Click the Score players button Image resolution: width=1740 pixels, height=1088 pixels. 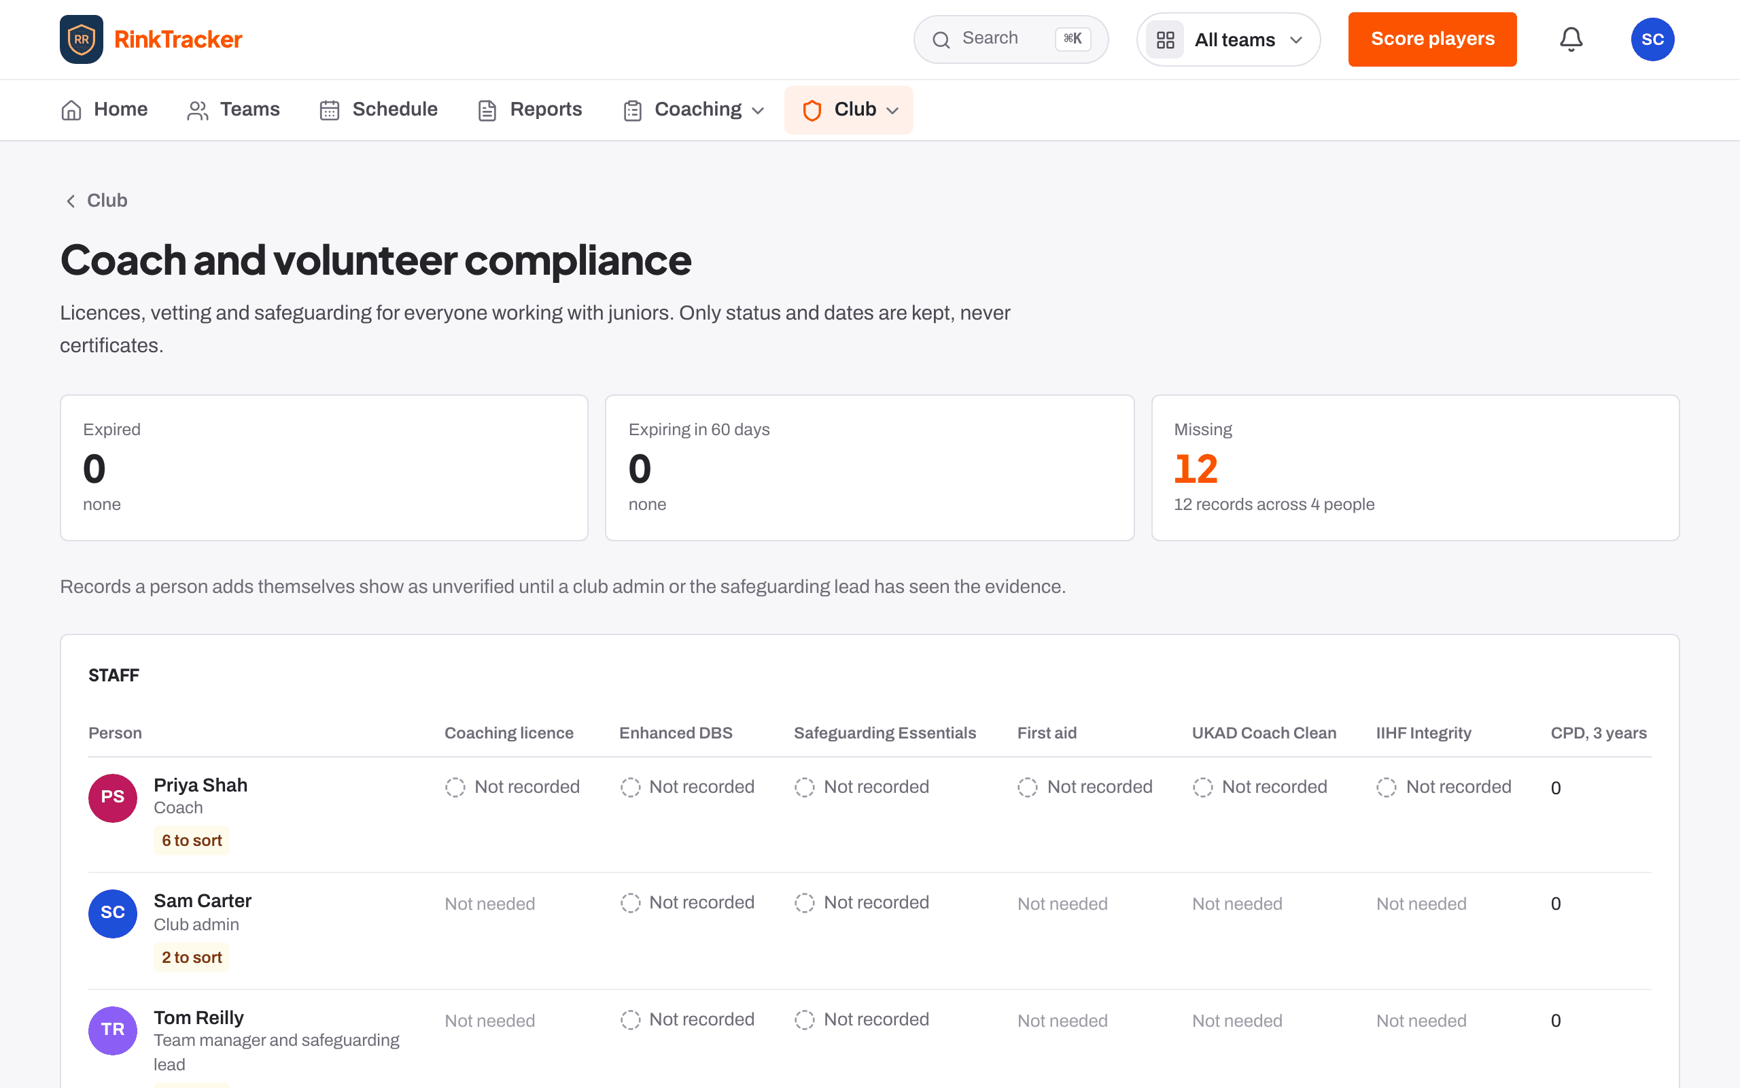click(x=1432, y=39)
